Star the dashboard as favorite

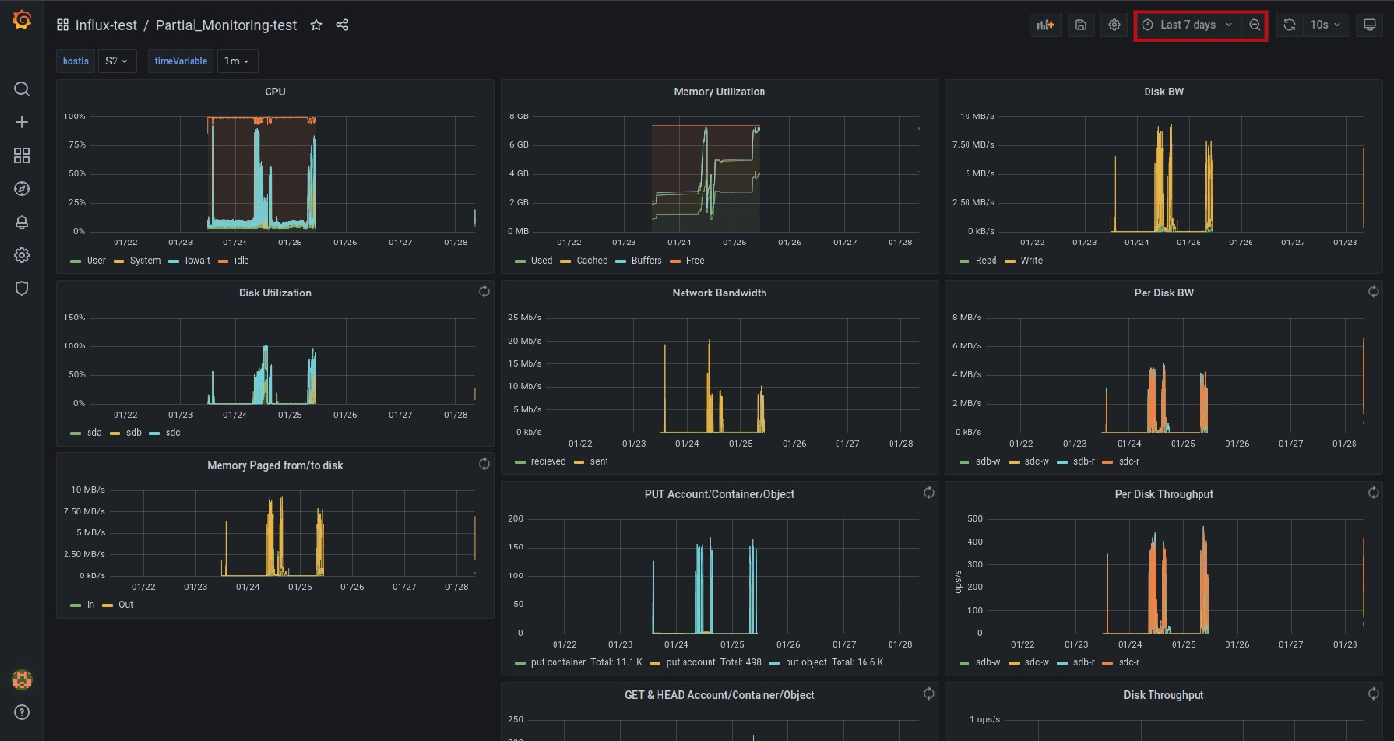[x=316, y=25]
